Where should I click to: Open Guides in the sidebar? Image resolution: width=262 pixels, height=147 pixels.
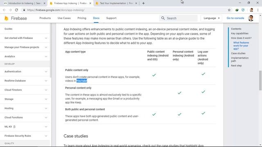click(8, 29)
